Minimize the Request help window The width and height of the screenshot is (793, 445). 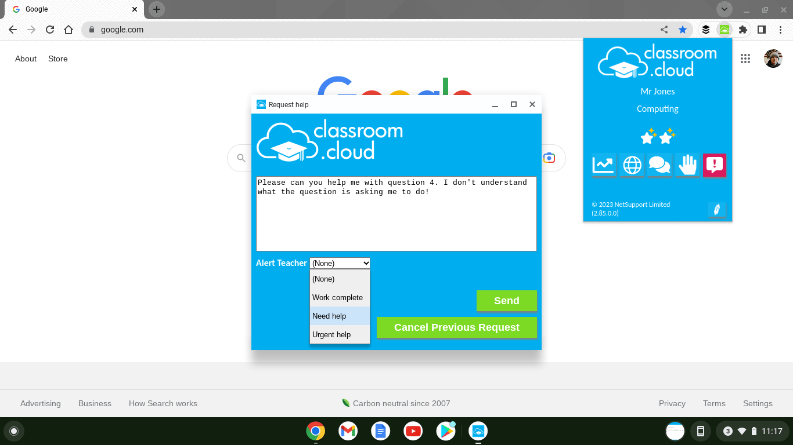[495, 105]
